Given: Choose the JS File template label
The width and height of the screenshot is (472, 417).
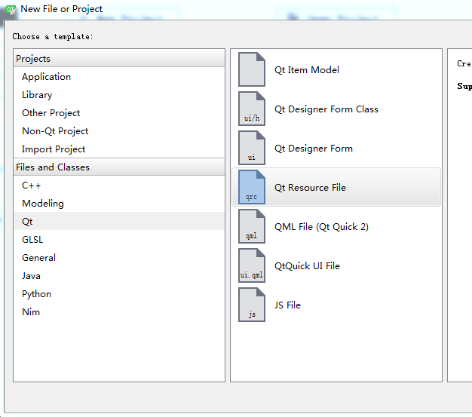Looking at the screenshot, I should point(287,305).
